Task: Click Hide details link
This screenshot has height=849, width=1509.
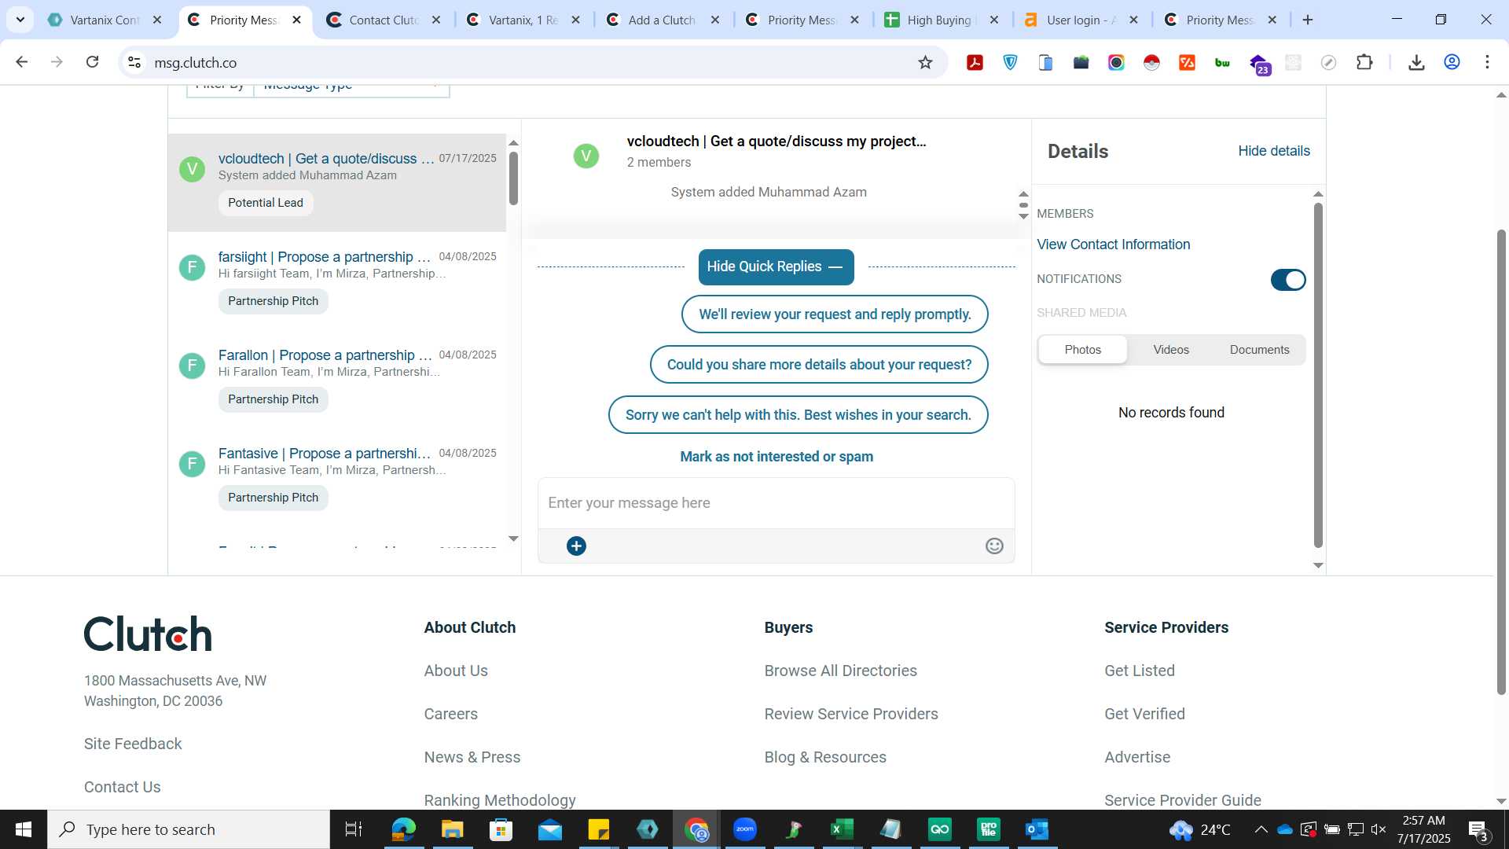Action: click(1274, 151)
